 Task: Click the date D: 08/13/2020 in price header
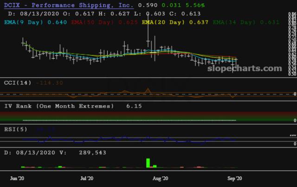tap(33, 14)
